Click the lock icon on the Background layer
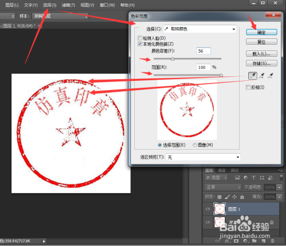Screen dimensions: 286x246 pos(272,222)
